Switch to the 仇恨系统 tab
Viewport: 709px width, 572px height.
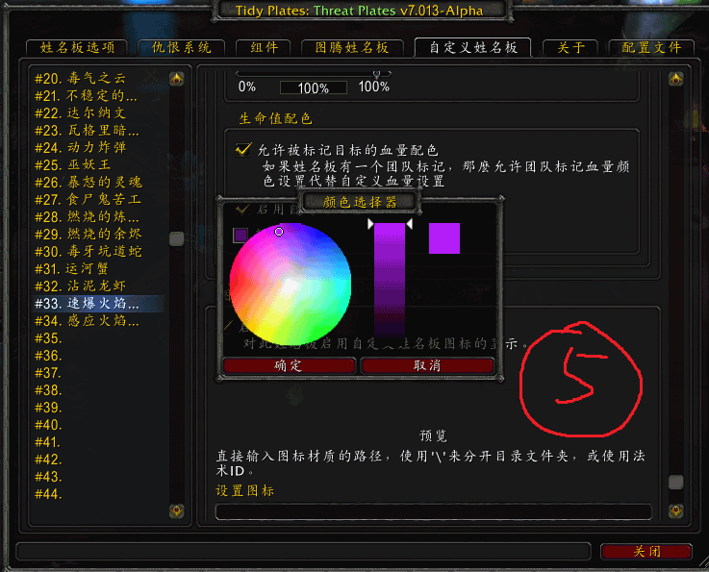tap(181, 48)
